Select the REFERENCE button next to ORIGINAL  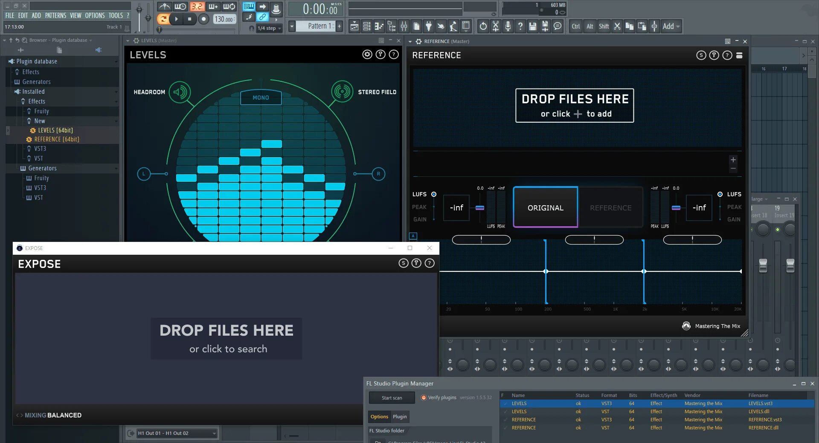click(x=611, y=207)
